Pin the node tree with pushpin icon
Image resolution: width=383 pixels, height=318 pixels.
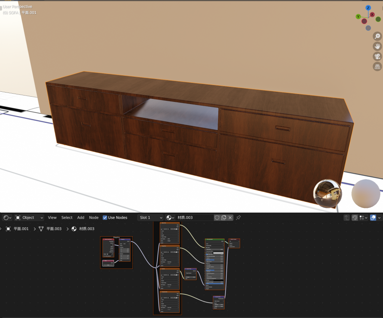tap(238, 218)
